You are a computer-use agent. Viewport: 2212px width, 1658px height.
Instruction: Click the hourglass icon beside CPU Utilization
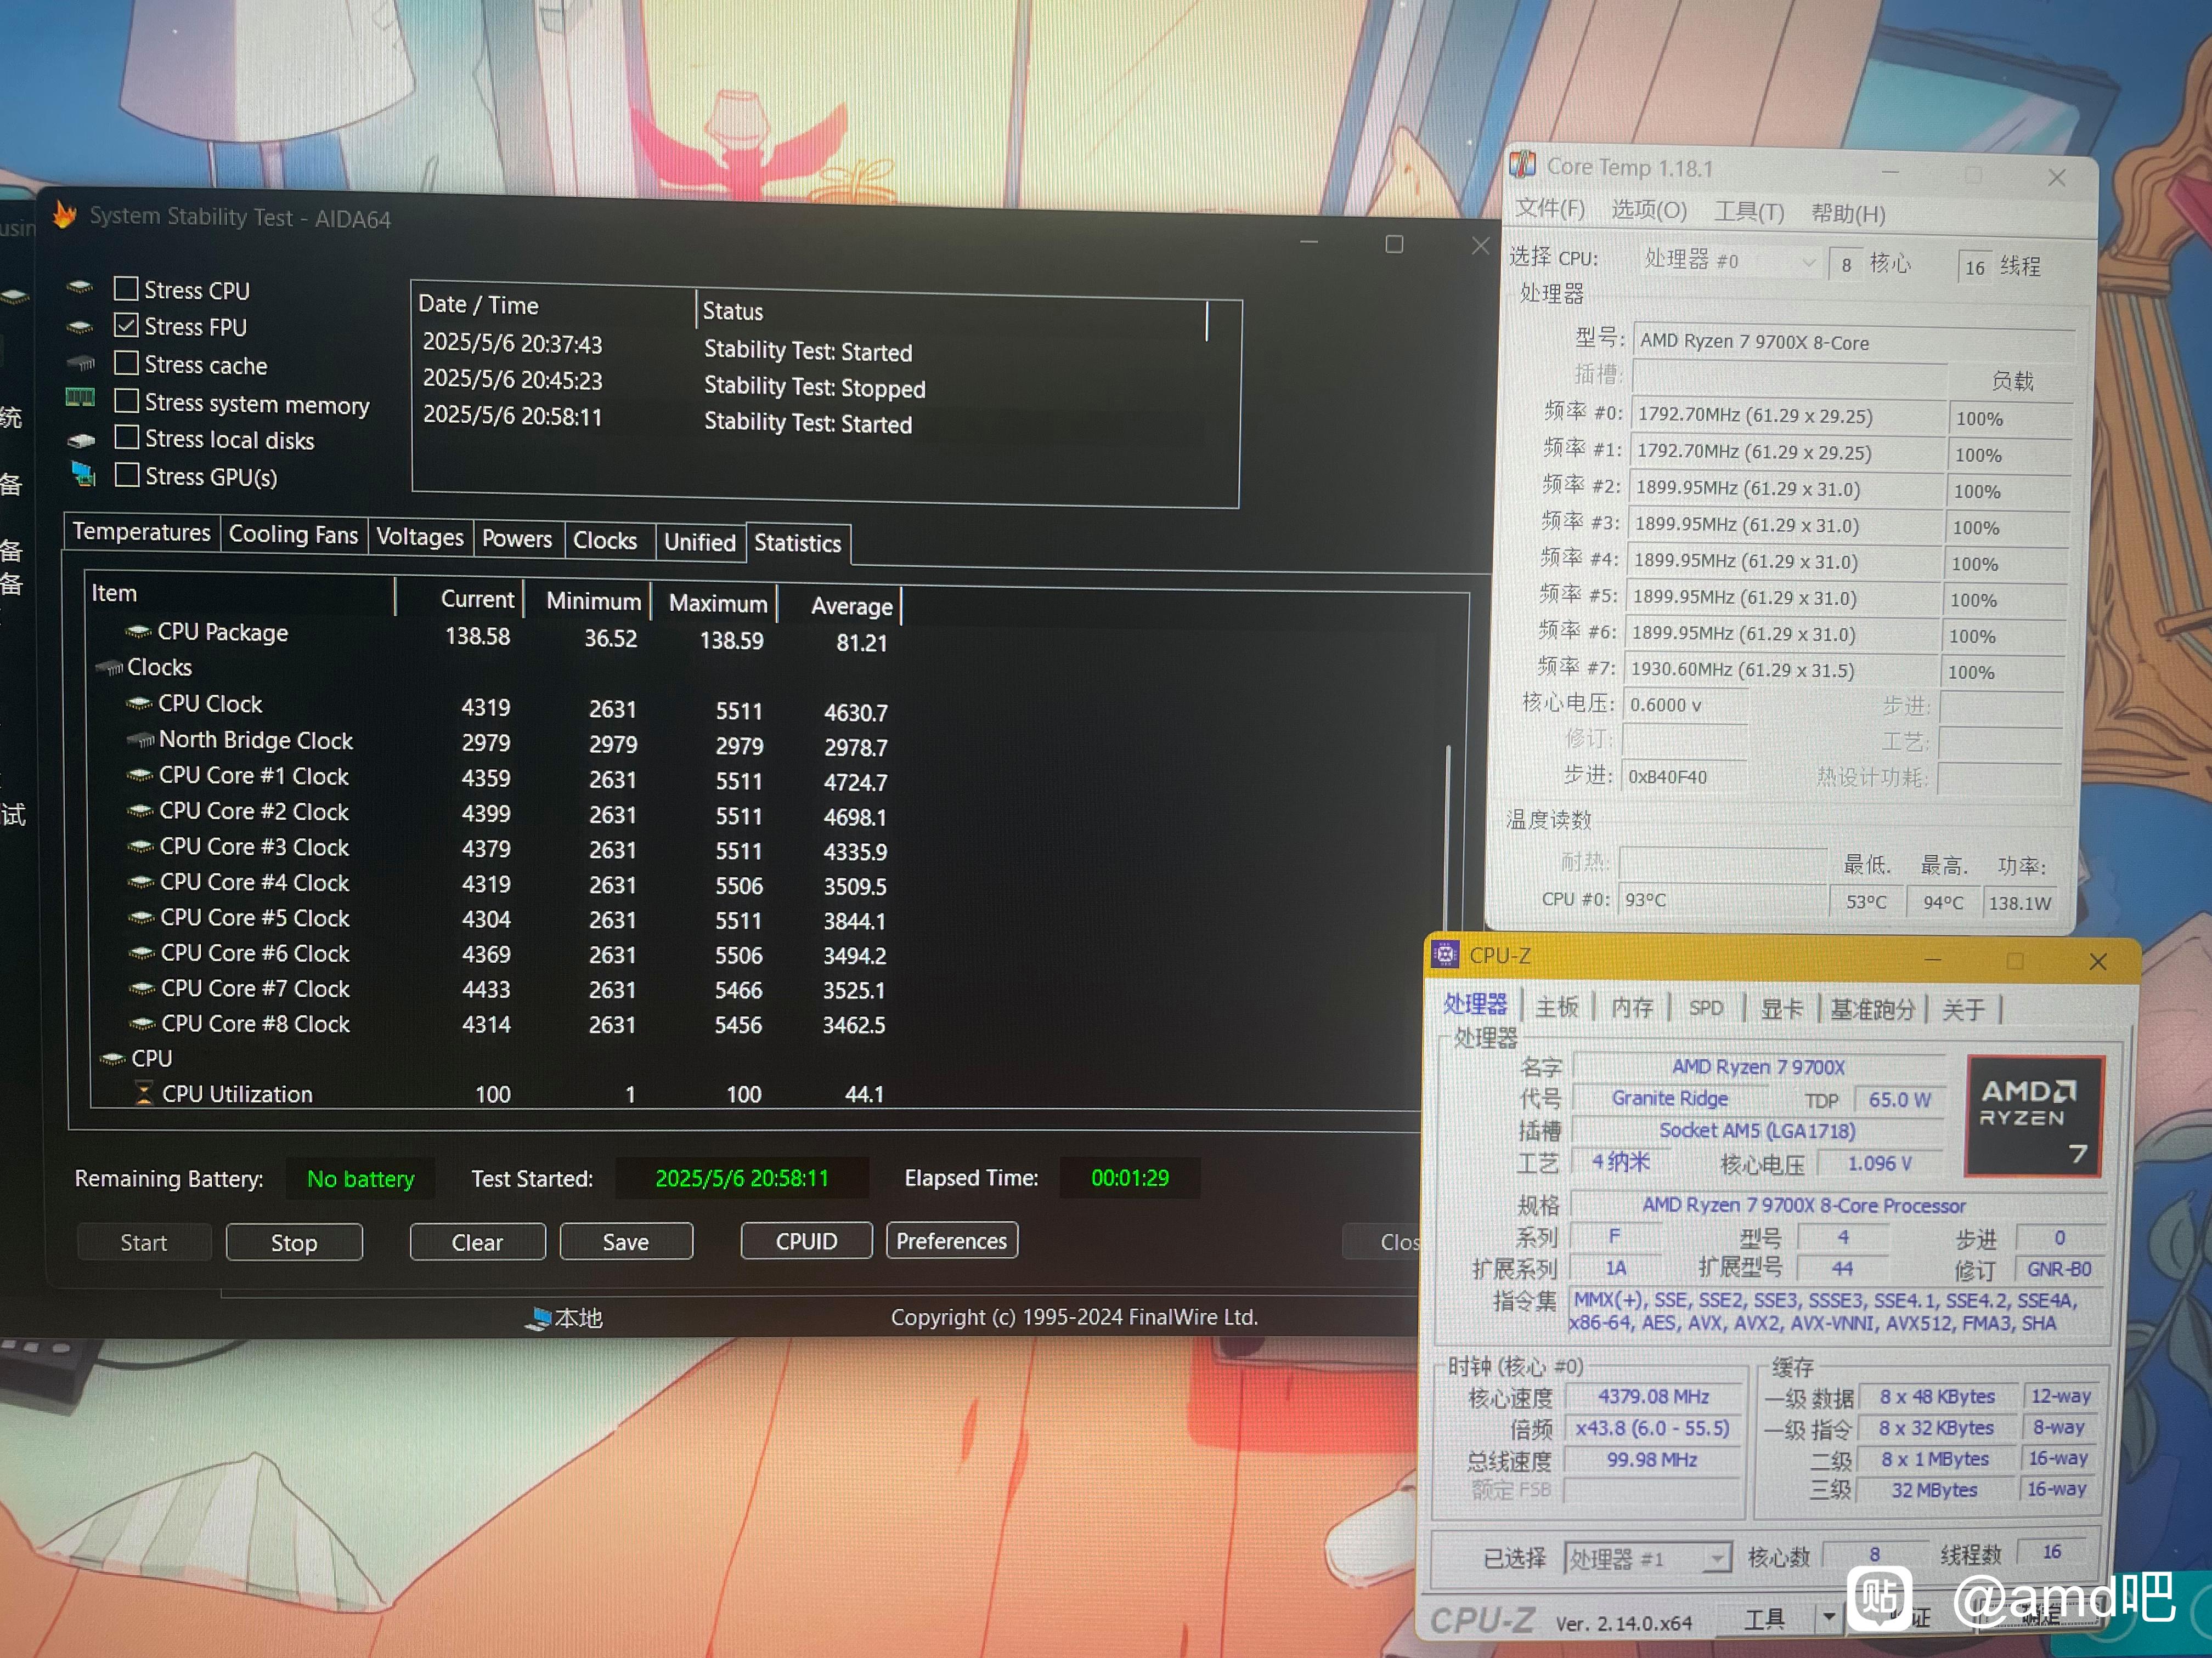(144, 1093)
